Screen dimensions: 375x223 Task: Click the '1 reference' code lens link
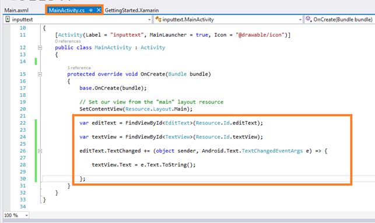tap(79, 68)
